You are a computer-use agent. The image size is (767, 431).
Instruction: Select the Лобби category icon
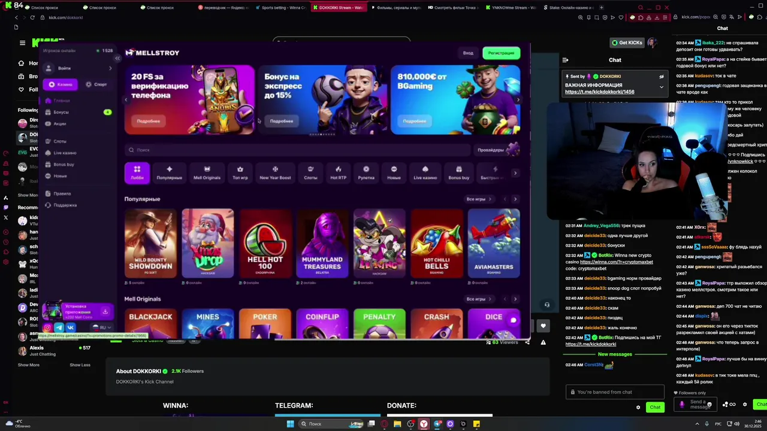137,172
